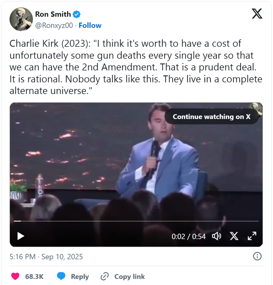The width and height of the screenshot is (273, 285).
Task: Click the 68.3K likes count
Action: click(34, 276)
